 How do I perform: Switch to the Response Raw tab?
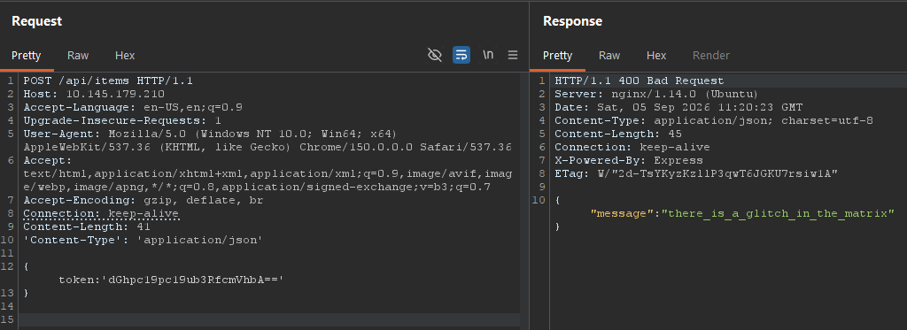(x=609, y=56)
